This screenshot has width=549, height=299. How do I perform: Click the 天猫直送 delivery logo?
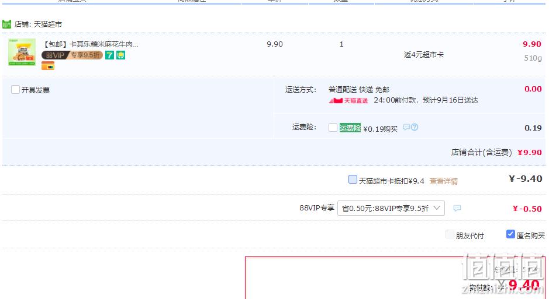348,100
